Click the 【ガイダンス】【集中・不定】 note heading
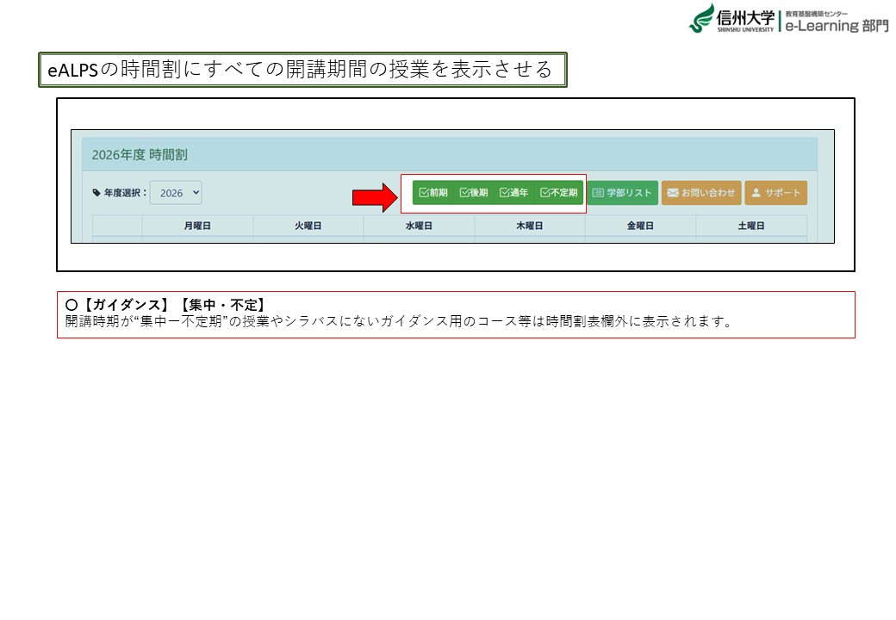 click(x=165, y=305)
